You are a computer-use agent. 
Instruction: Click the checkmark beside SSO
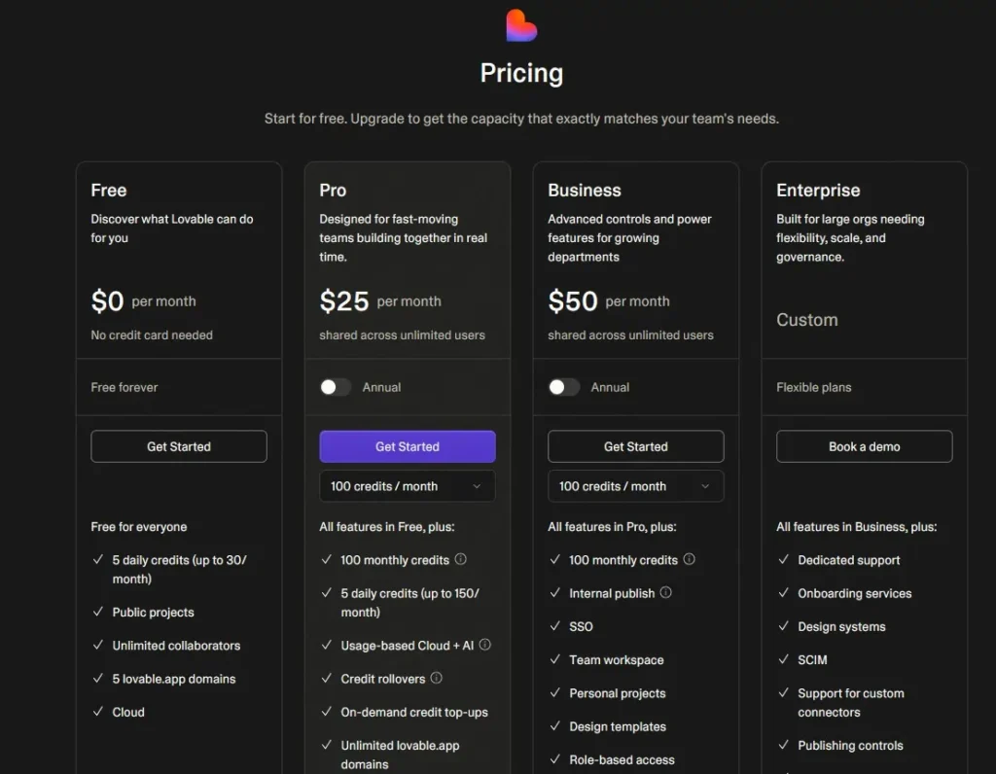(x=554, y=626)
